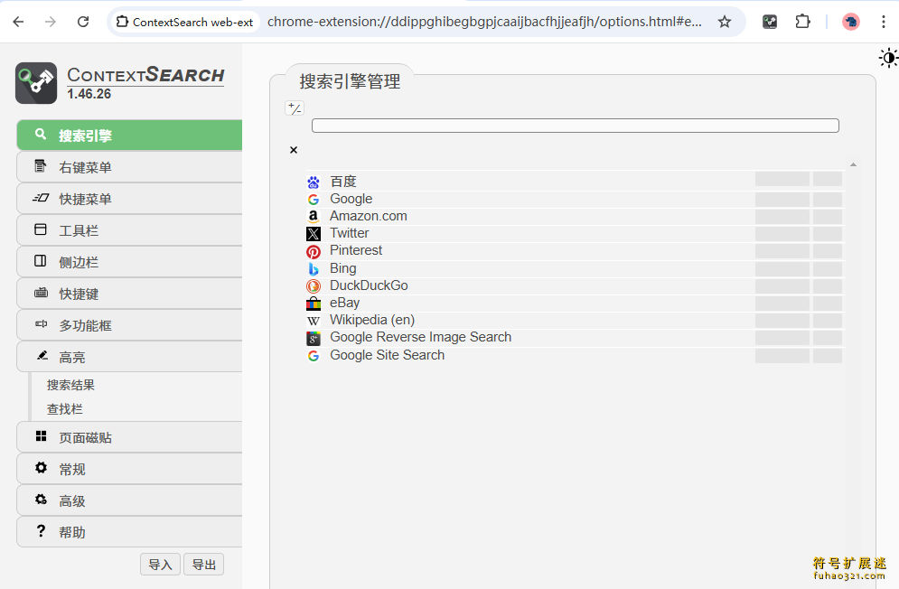
Task: Select the 查找栏 sub-item
Action: (x=65, y=409)
